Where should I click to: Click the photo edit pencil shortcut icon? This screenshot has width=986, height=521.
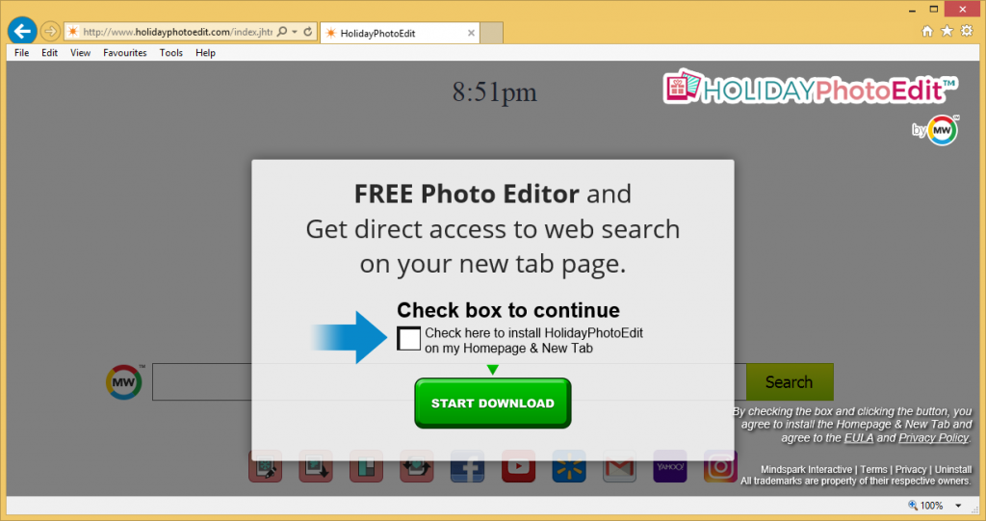[266, 467]
